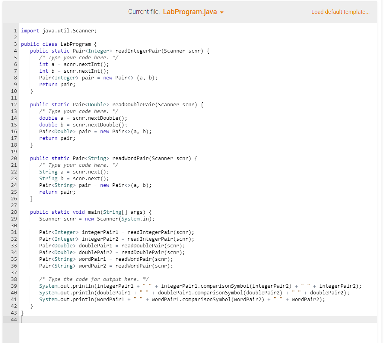387x343 pixels.
Task: Click the println(doublePair1 ...) statement
Action: [x=194, y=293]
